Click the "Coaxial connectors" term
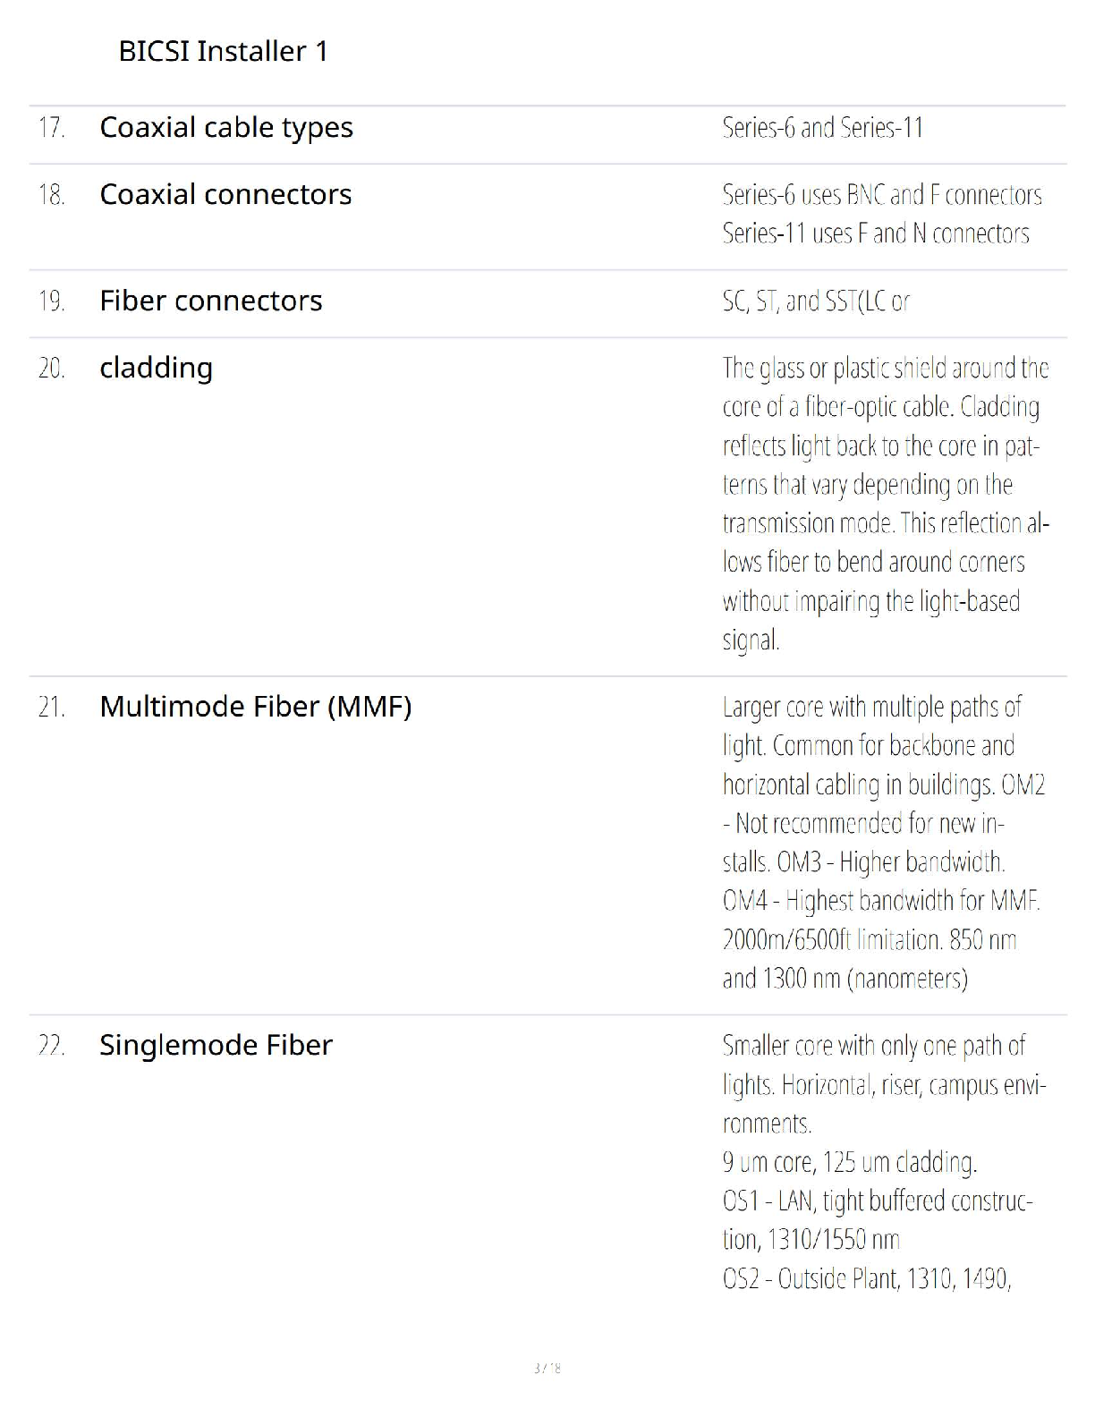Image resolution: width=1095 pixels, height=1417 pixels. coord(225,195)
